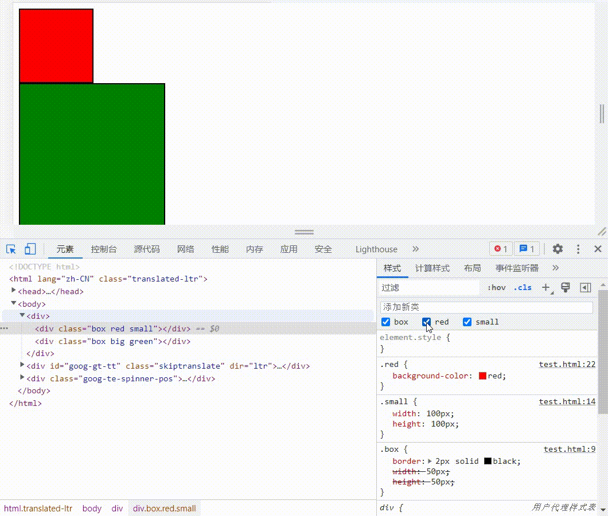The image size is (608, 516).
Task: Toggle the .cls class editor button
Action: pyautogui.click(x=523, y=288)
